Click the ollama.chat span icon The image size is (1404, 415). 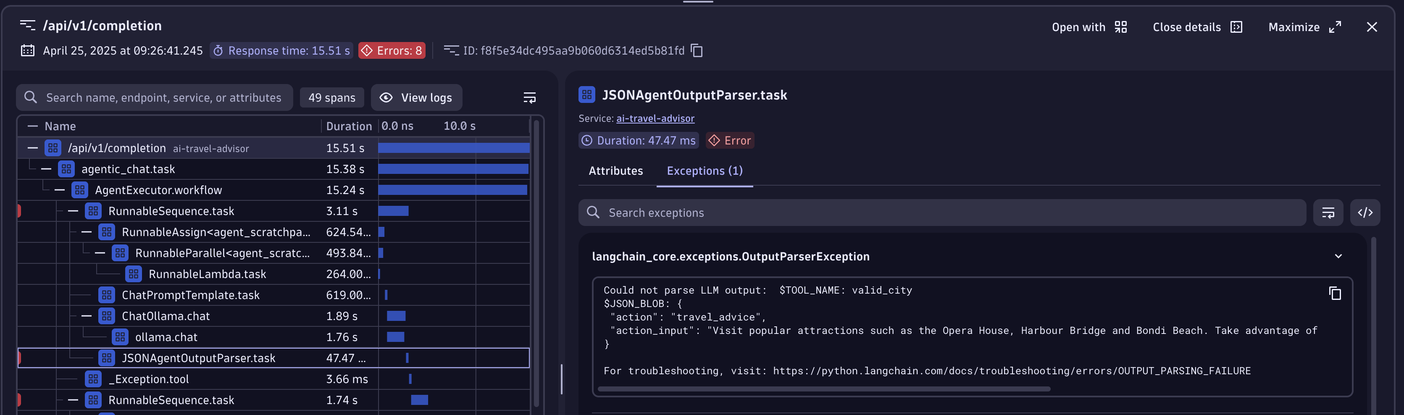[x=120, y=337]
